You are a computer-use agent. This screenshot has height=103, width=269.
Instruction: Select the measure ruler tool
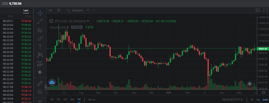pos(40,83)
